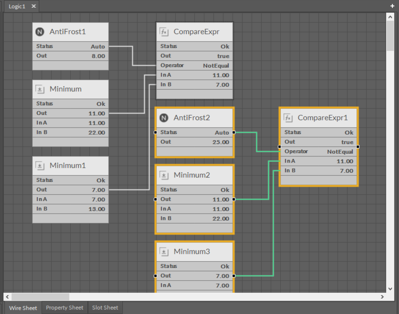Click Minimum2 Out value 11.00

[221, 200]
